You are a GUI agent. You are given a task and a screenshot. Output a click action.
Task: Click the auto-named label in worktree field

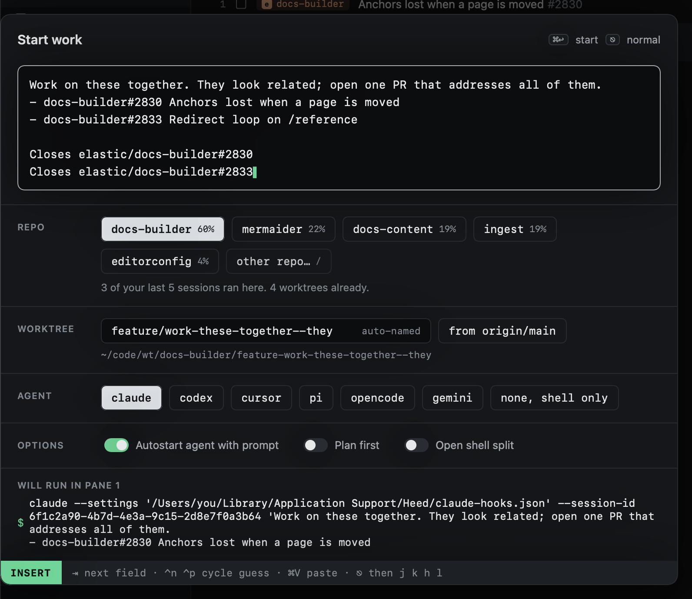pos(391,331)
